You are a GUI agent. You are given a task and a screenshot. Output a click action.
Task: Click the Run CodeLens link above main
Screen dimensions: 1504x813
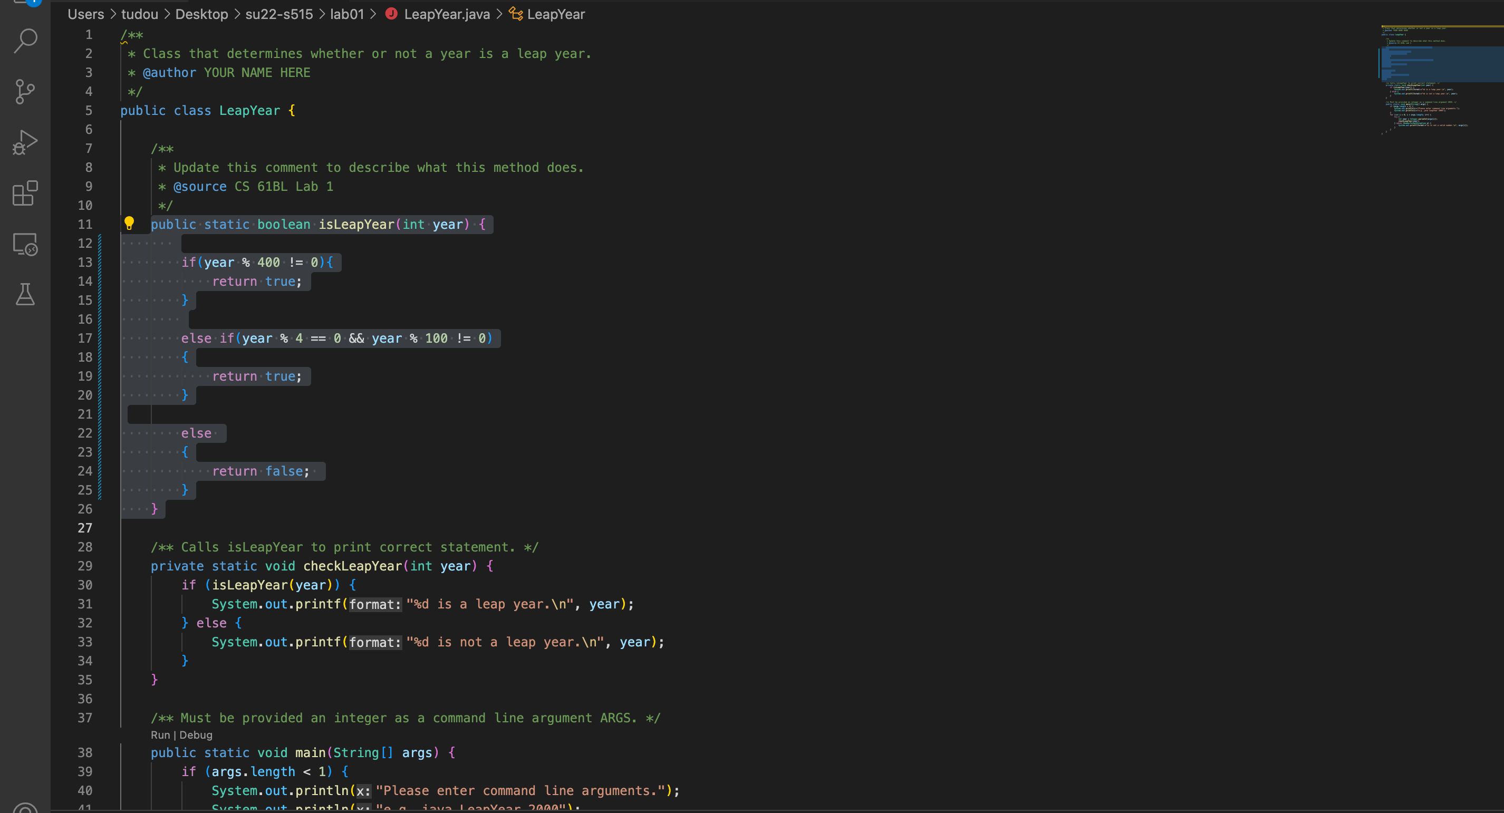coord(160,735)
